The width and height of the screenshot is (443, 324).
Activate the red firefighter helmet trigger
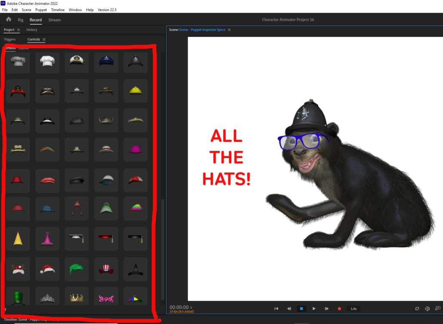click(18, 91)
